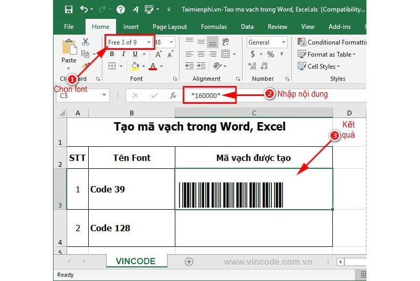Open the font name dropdown list
Image resolution: width=420 pixels, height=281 pixels.
[x=149, y=42]
